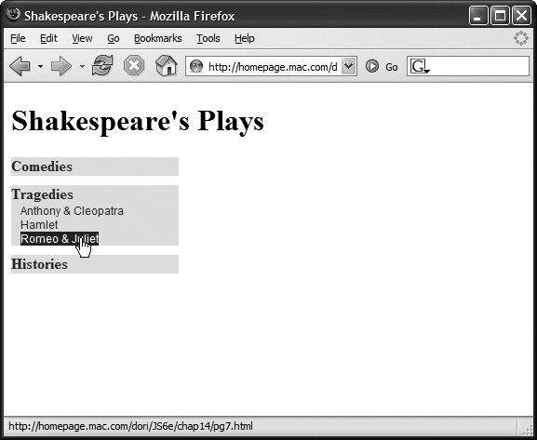Open the Romeo & Juliet link
The image size is (537, 440).
click(x=60, y=239)
